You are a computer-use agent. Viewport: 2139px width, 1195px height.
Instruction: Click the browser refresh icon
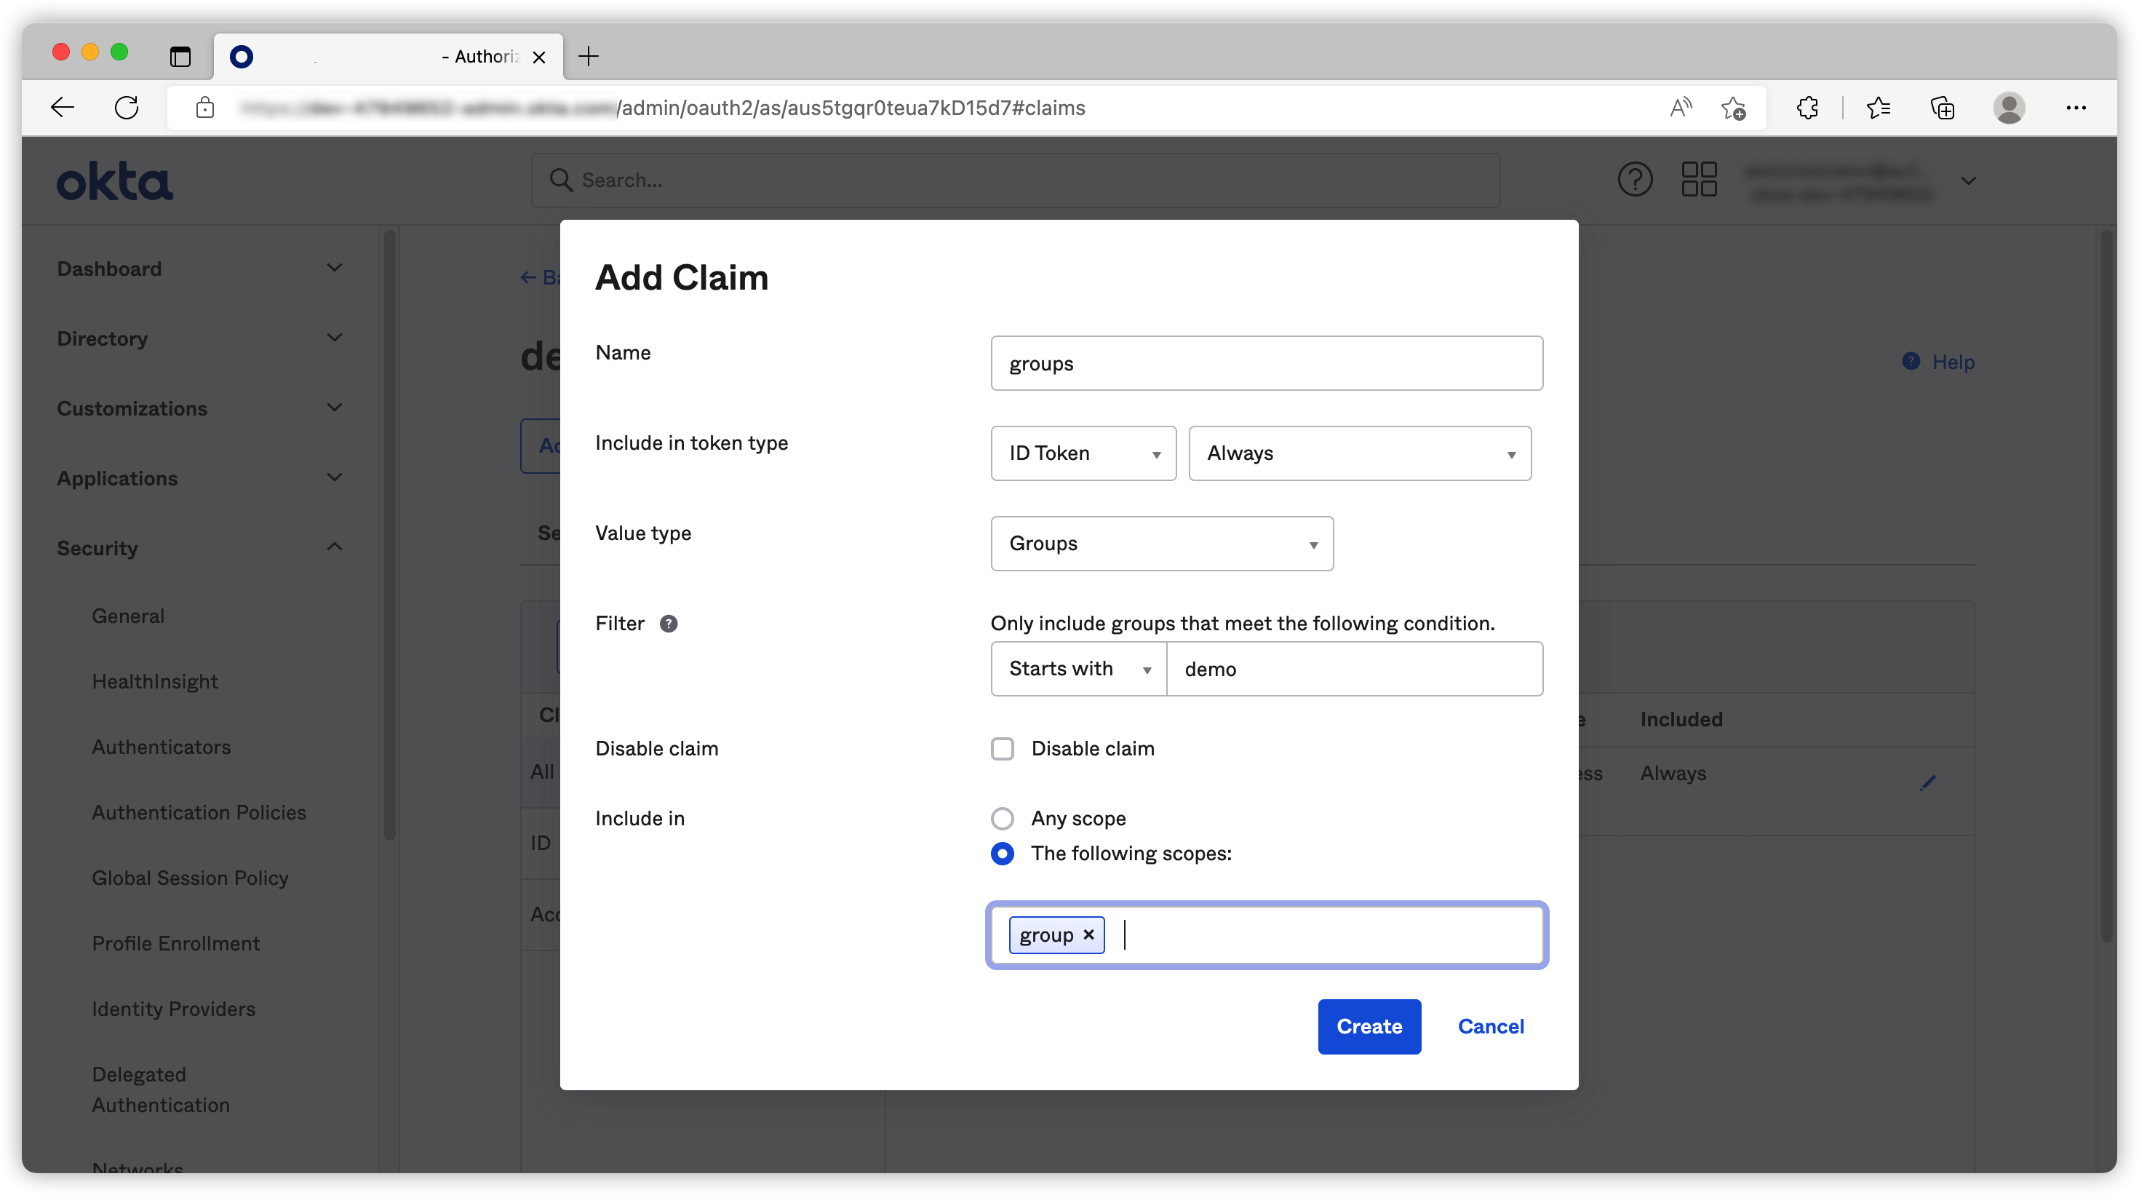(x=126, y=107)
